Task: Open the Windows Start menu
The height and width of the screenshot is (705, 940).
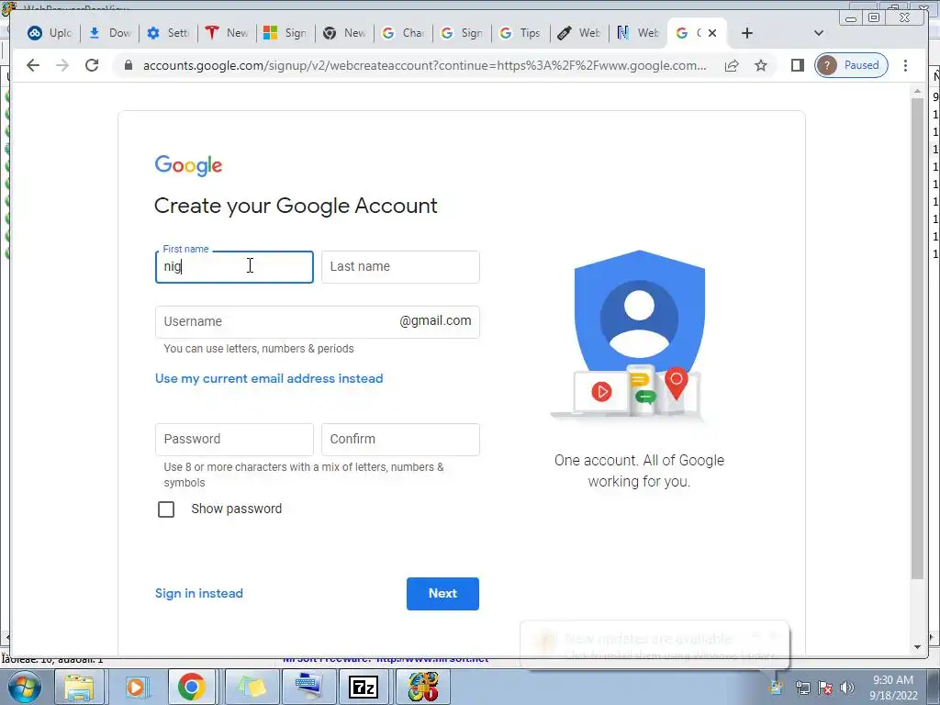Action: (x=23, y=687)
